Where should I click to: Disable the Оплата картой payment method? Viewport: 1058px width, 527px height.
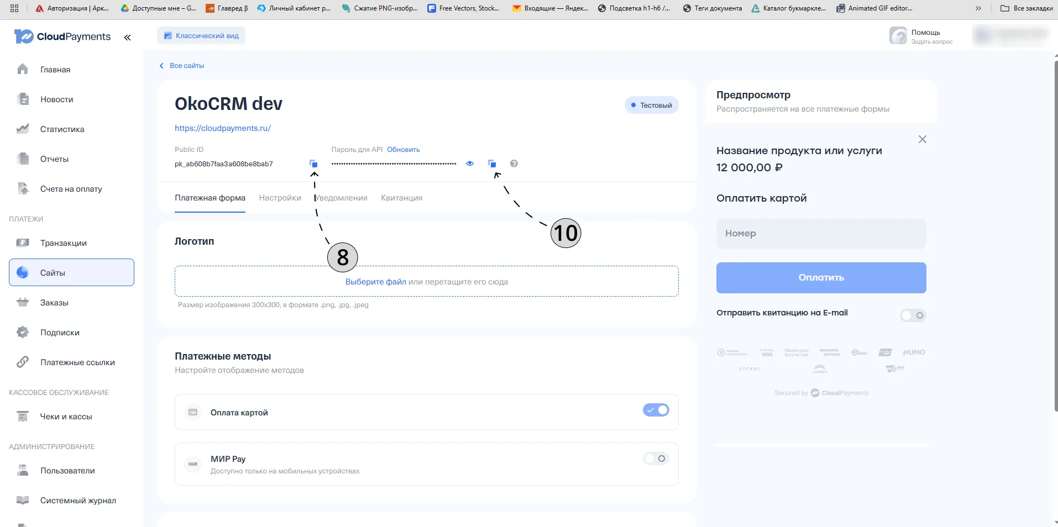pos(656,410)
